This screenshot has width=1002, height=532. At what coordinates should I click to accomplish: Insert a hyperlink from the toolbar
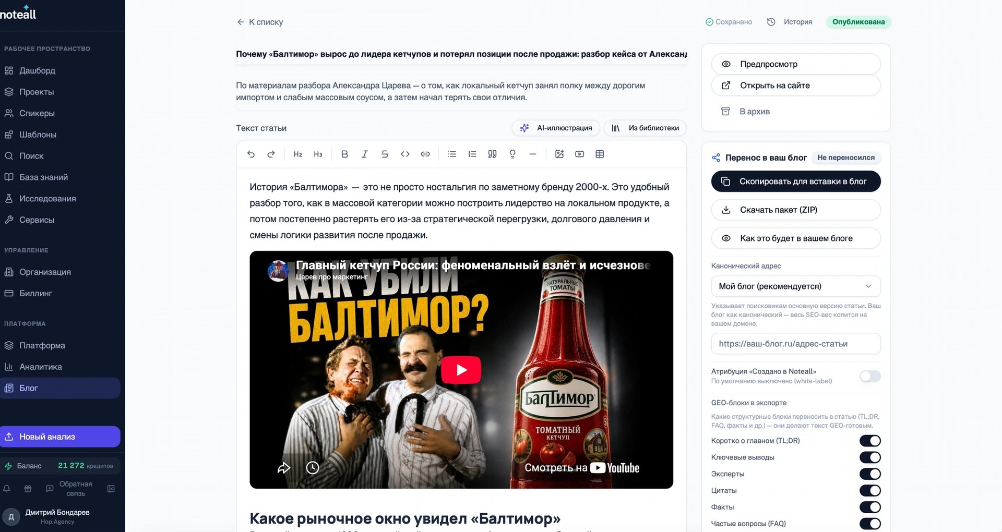coord(425,154)
